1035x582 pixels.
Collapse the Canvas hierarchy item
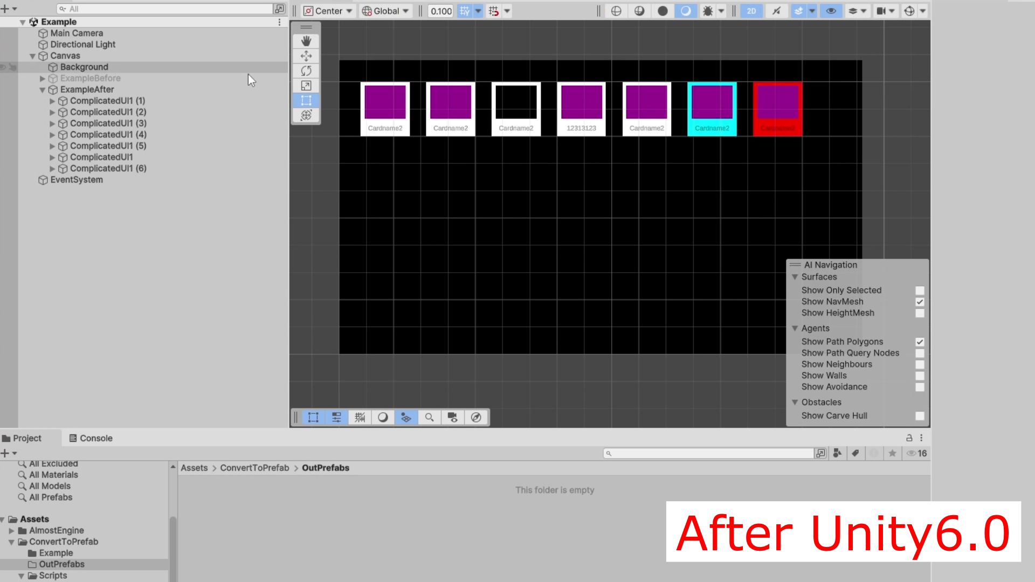(32, 56)
